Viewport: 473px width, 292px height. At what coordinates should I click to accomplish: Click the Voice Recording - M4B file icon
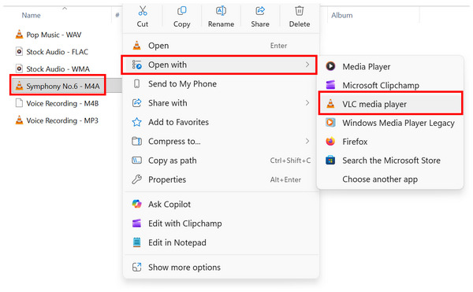(x=19, y=103)
